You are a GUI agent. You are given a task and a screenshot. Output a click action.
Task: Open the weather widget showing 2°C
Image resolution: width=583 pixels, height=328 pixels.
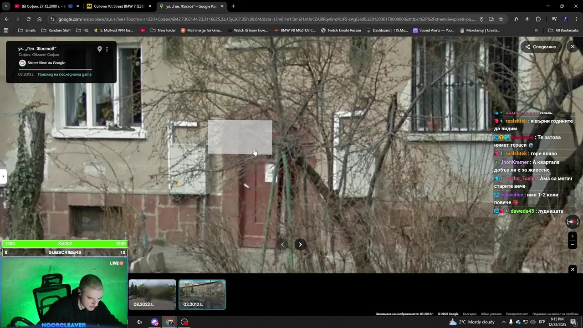click(x=472, y=322)
